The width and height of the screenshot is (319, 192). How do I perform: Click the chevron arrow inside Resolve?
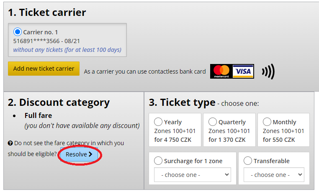click(x=90, y=154)
